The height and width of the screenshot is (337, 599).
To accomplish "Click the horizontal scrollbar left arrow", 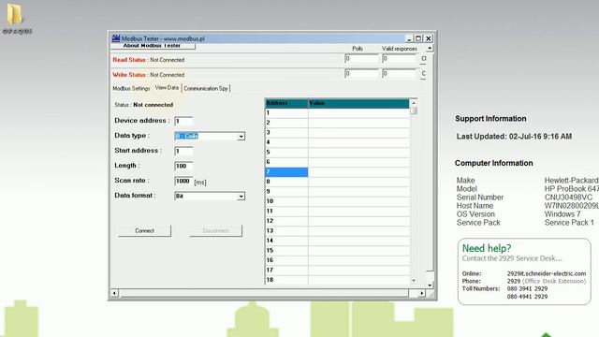I will click(x=114, y=293).
